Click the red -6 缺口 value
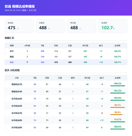The image size is (132, 136). pos(102,113)
